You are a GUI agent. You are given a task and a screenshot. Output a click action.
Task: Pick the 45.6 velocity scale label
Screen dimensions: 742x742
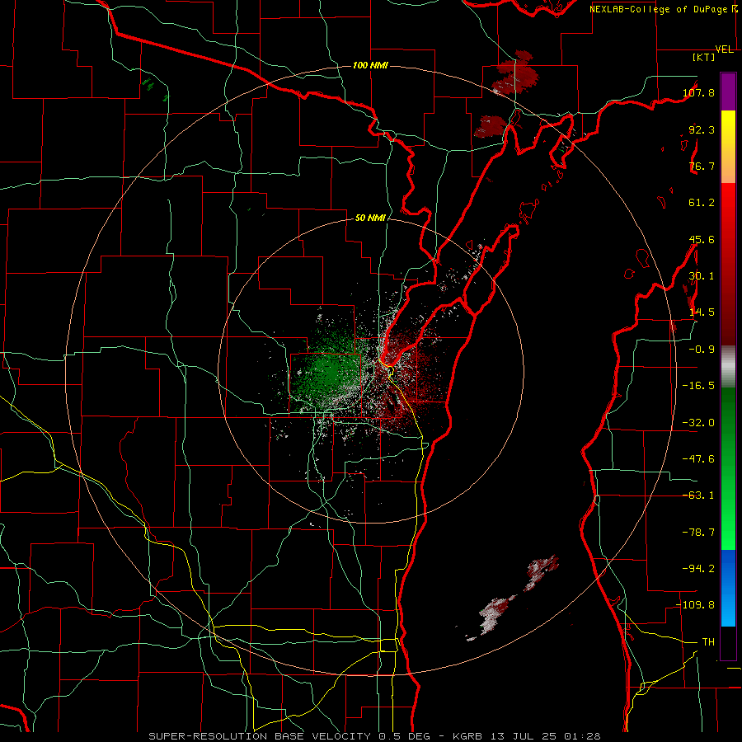[702, 239]
